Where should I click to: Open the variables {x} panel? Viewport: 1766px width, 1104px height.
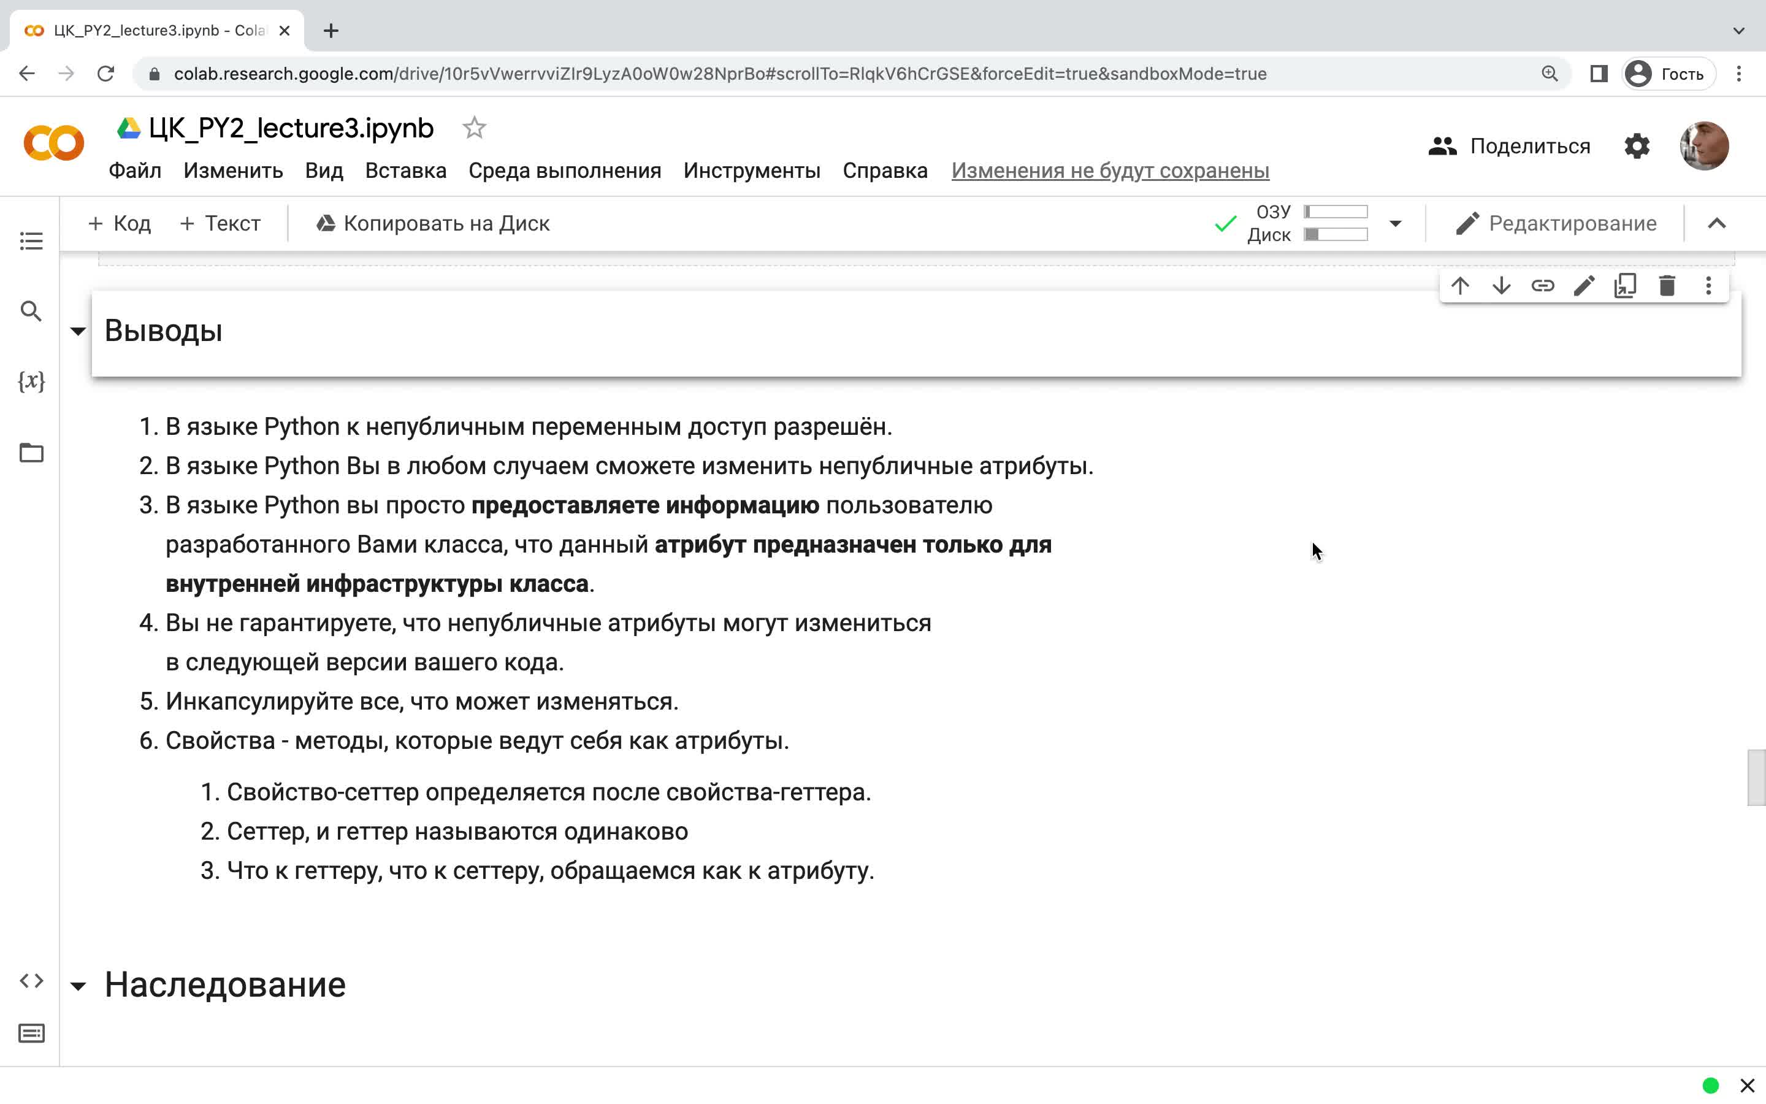tap(31, 381)
